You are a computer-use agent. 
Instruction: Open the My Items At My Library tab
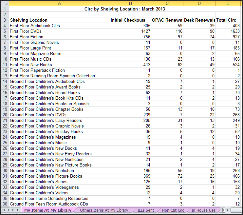48,210
